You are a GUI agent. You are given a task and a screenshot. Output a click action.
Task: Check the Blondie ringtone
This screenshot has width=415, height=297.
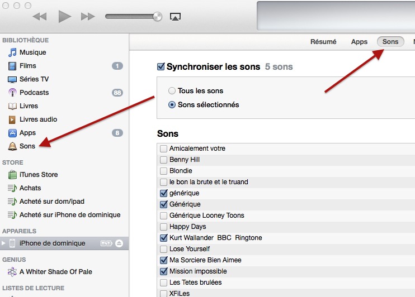(163, 171)
